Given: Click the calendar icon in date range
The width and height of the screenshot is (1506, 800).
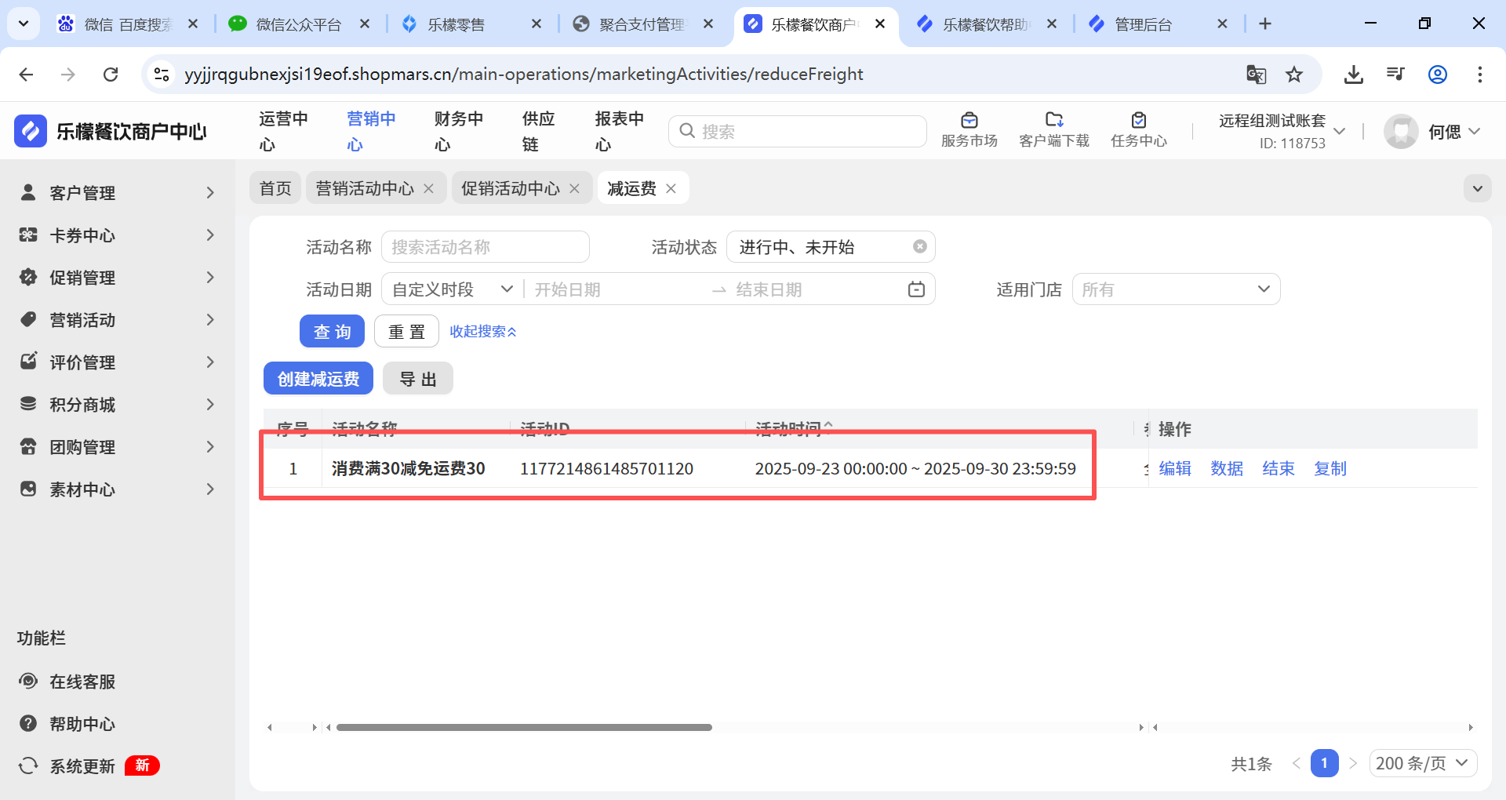Looking at the screenshot, I should (x=916, y=289).
